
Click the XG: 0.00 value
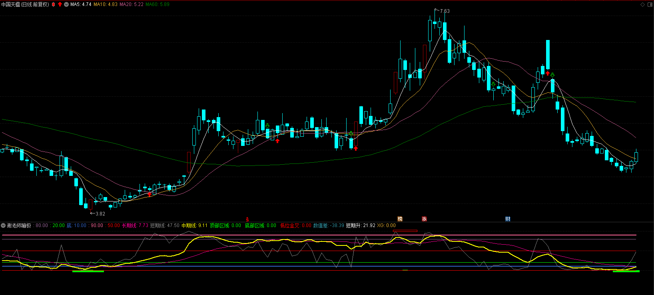click(387, 225)
